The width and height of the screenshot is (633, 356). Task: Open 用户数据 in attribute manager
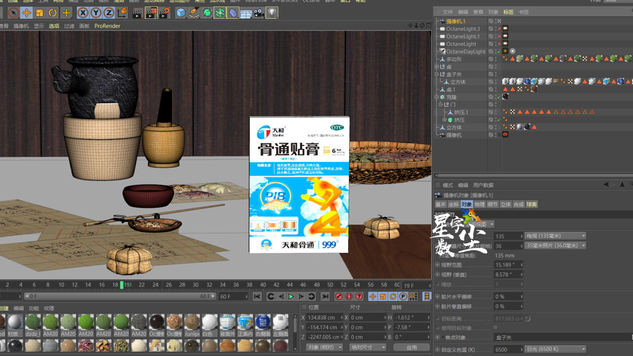tap(483, 185)
